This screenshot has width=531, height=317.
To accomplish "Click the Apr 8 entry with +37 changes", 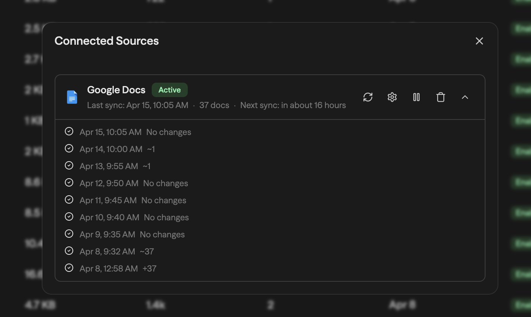I will pyautogui.click(x=118, y=268).
